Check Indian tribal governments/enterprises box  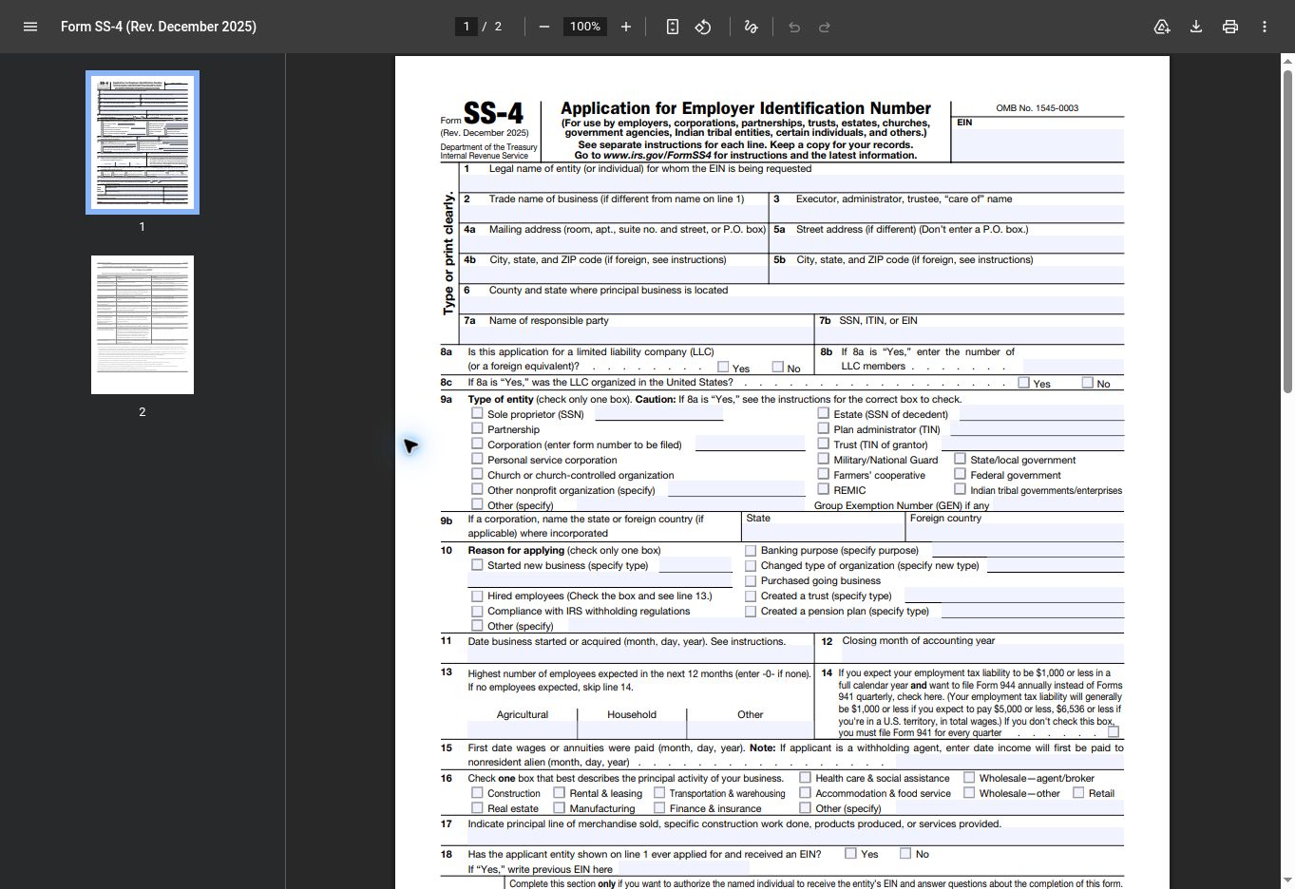960,489
